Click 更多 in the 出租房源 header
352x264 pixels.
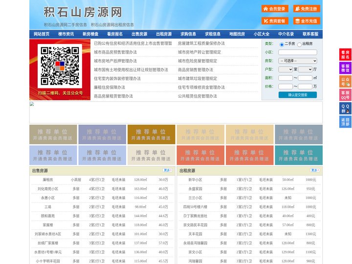(315, 171)
